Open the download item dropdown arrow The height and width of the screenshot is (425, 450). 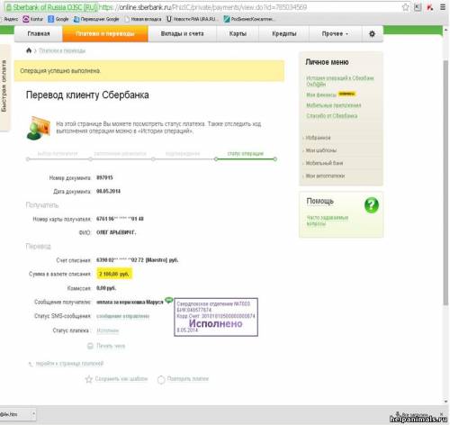[x=33, y=414]
